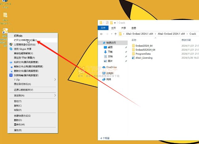The image size is (199, 144).
Task: Select 网络 in navigation pane
Action: tap(109, 79)
